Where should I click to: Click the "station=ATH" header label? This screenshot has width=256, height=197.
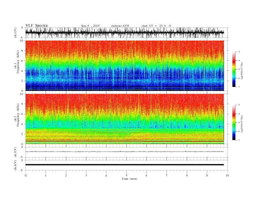120,26
